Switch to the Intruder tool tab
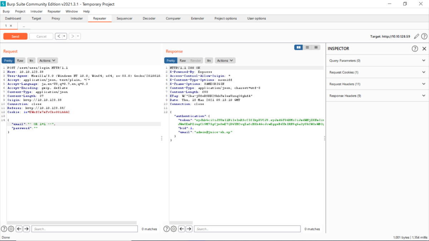This screenshot has width=429, height=241. 77,19
